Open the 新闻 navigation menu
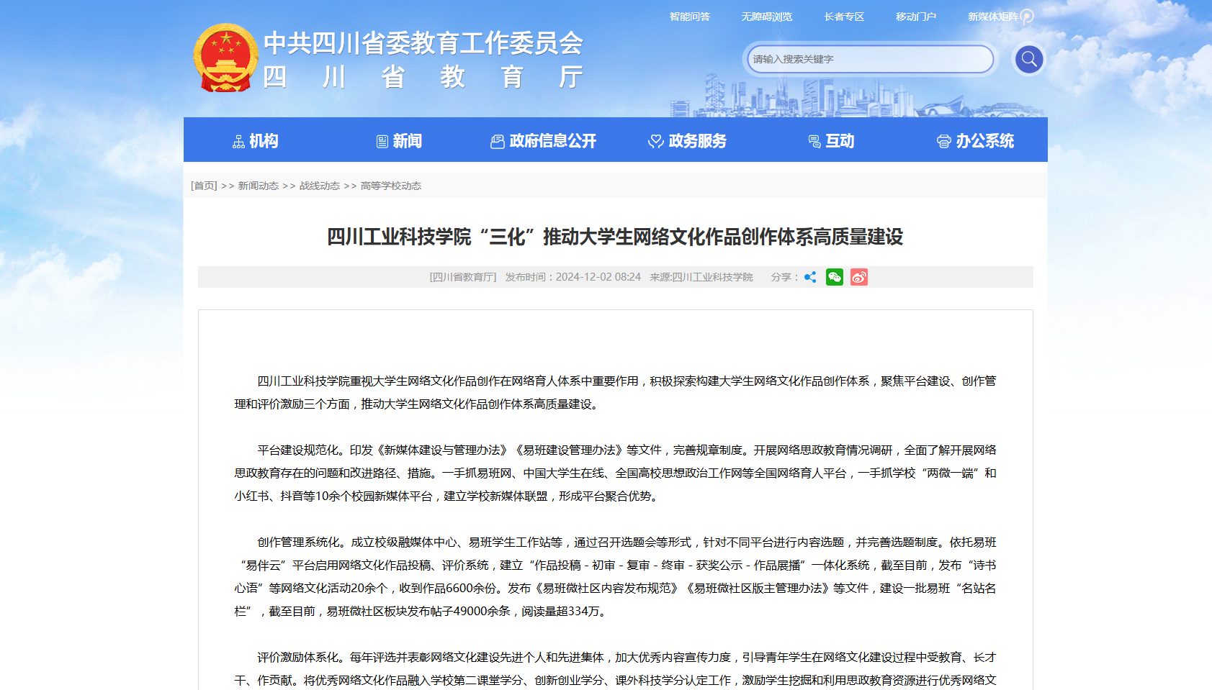This screenshot has width=1212, height=690. pyautogui.click(x=399, y=141)
